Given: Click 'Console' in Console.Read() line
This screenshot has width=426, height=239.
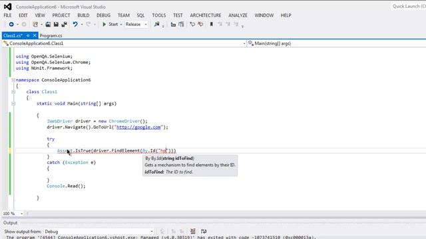Looking at the screenshot, I should click(x=56, y=186).
